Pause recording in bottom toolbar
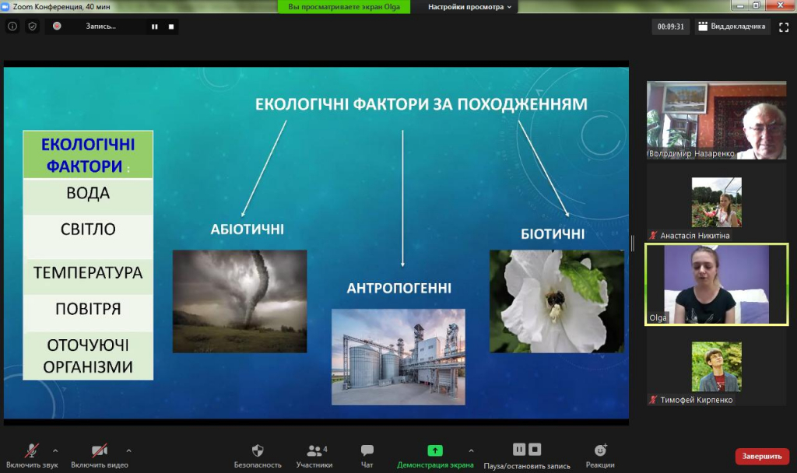This screenshot has height=473, width=797. coord(519,450)
